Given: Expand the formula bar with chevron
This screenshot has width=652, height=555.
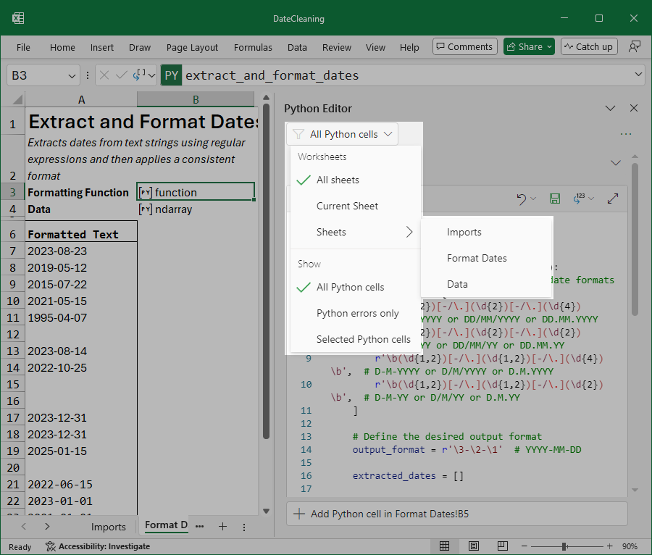Looking at the screenshot, I should pyautogui.click(x=638, y=75).
